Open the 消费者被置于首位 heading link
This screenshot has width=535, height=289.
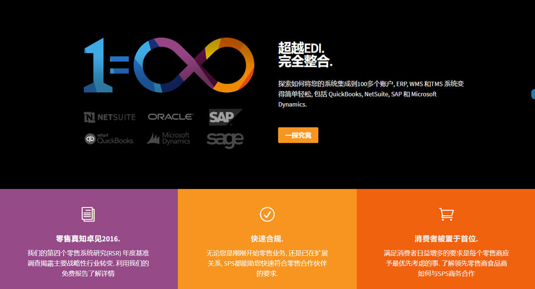pos(446,238)
